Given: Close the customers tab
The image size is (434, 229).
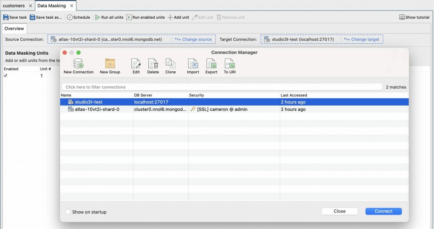Looking at the screenshot, I should point(31,6).
